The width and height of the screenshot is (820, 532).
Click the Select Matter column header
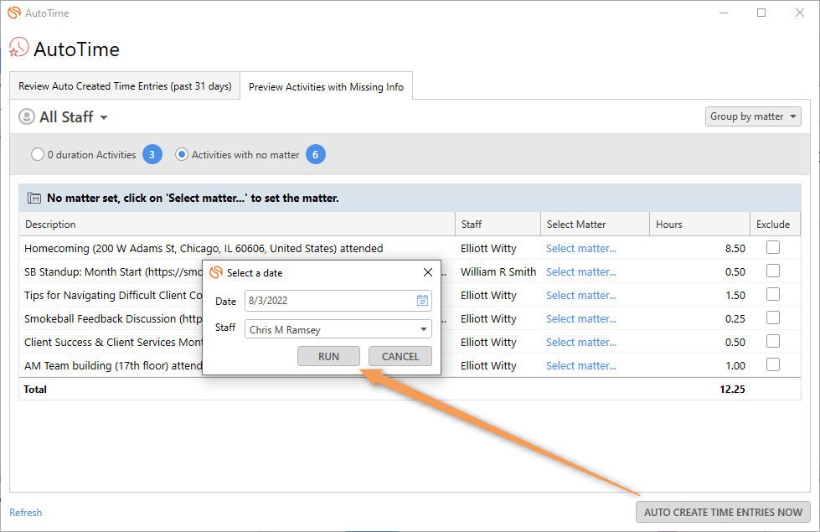pos(595,224)
